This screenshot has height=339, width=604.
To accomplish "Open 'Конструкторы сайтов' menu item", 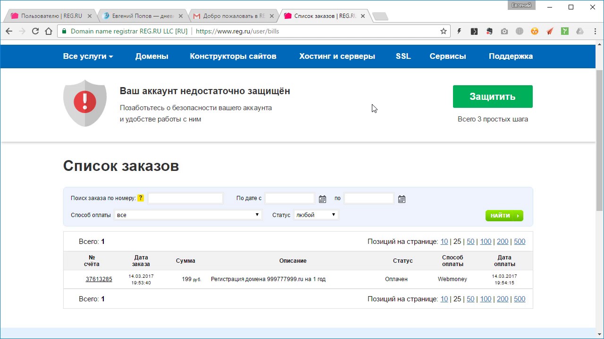I will point(233,56).
